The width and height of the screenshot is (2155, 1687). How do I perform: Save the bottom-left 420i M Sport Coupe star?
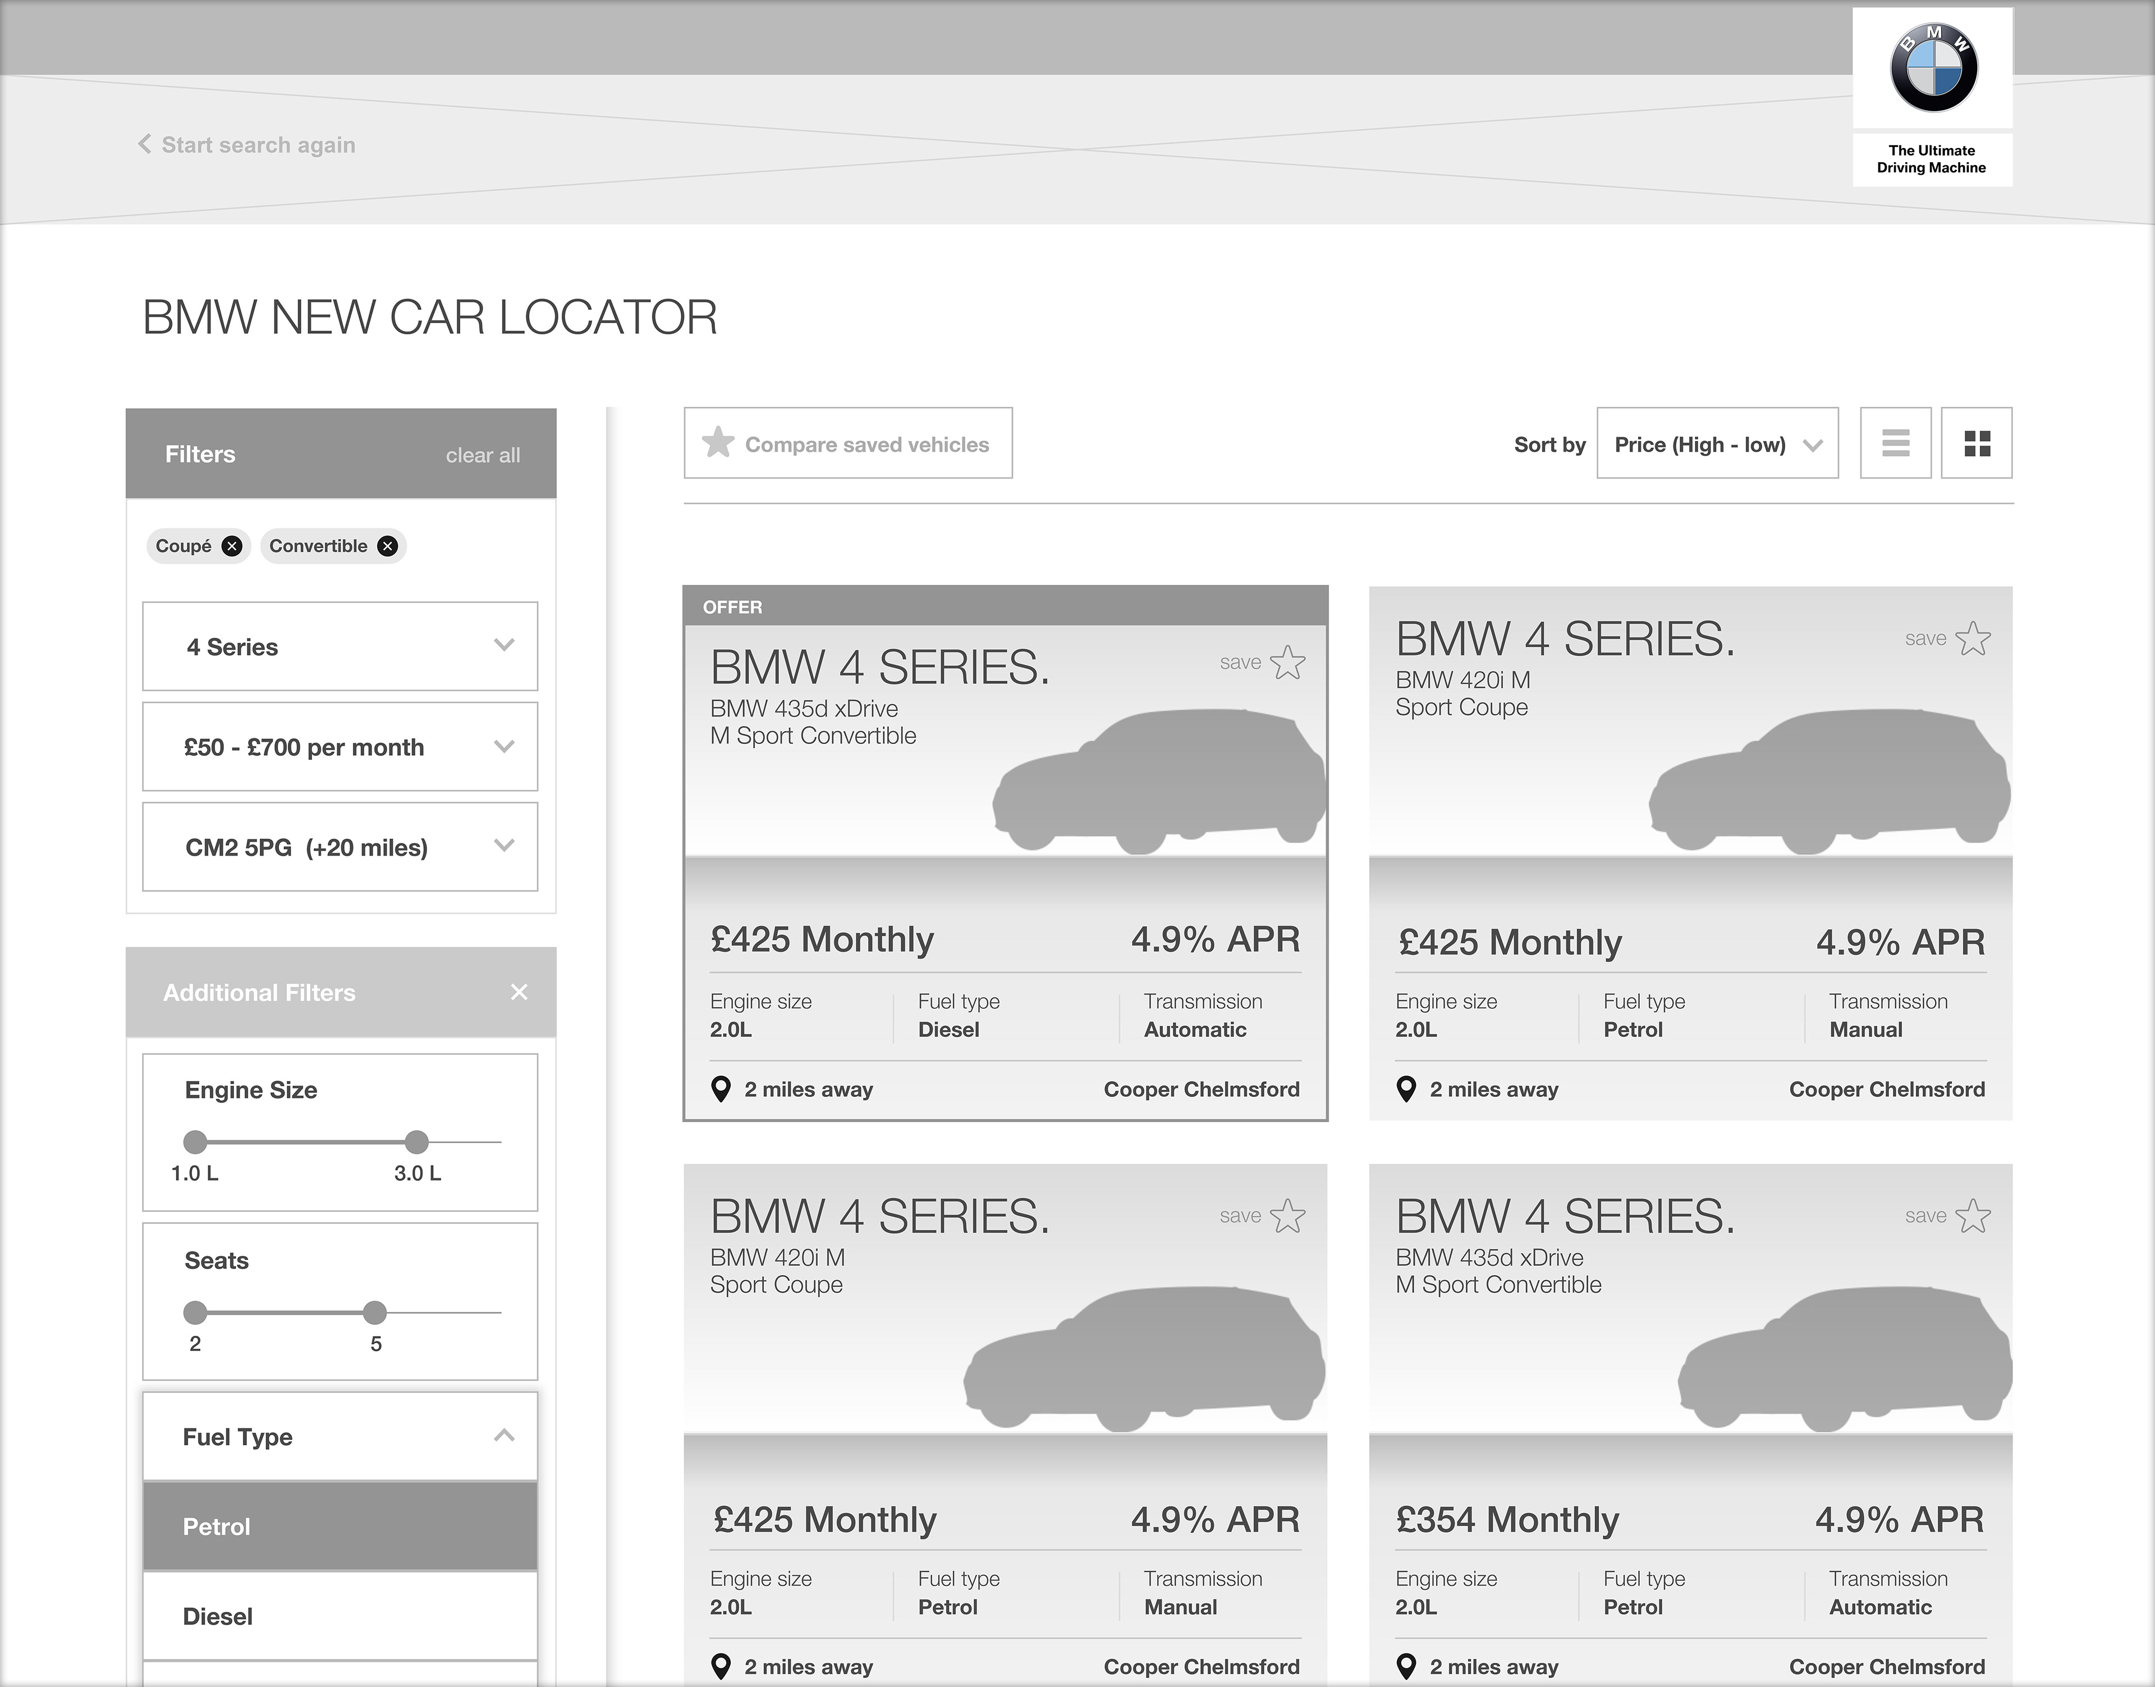[x=1287, y=1216]
